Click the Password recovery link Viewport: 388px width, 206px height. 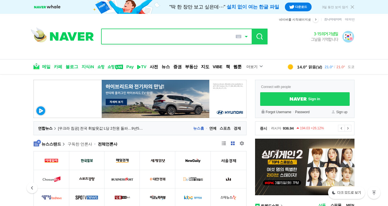[302, 112]
